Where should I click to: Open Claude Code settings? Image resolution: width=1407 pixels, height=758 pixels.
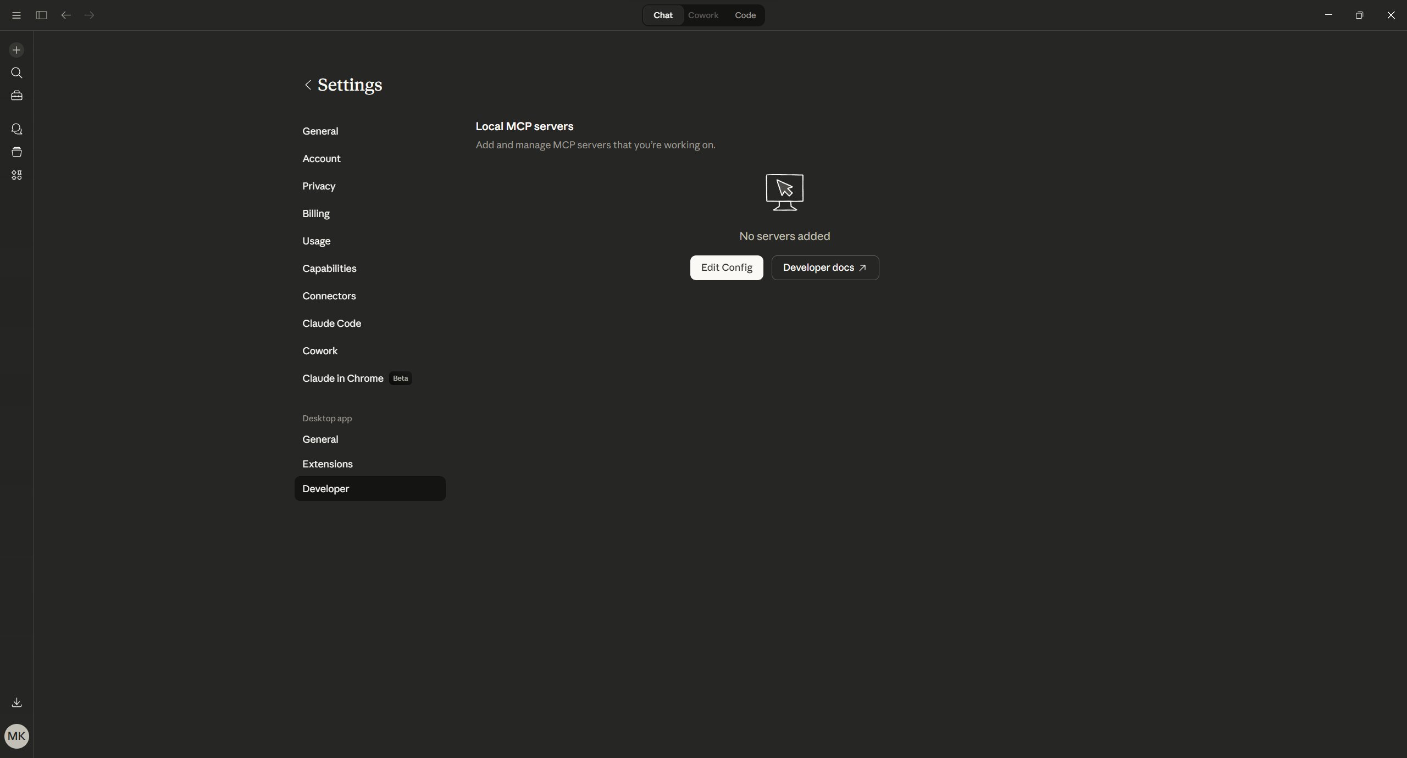pyautogui.click(x=331, y=323)
